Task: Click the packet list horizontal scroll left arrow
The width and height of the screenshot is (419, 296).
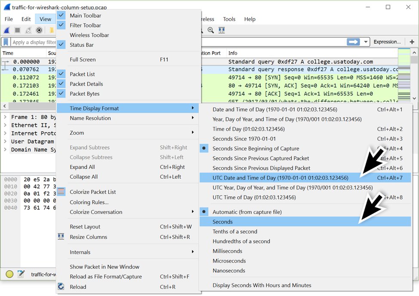Action: tap(5, 106)
